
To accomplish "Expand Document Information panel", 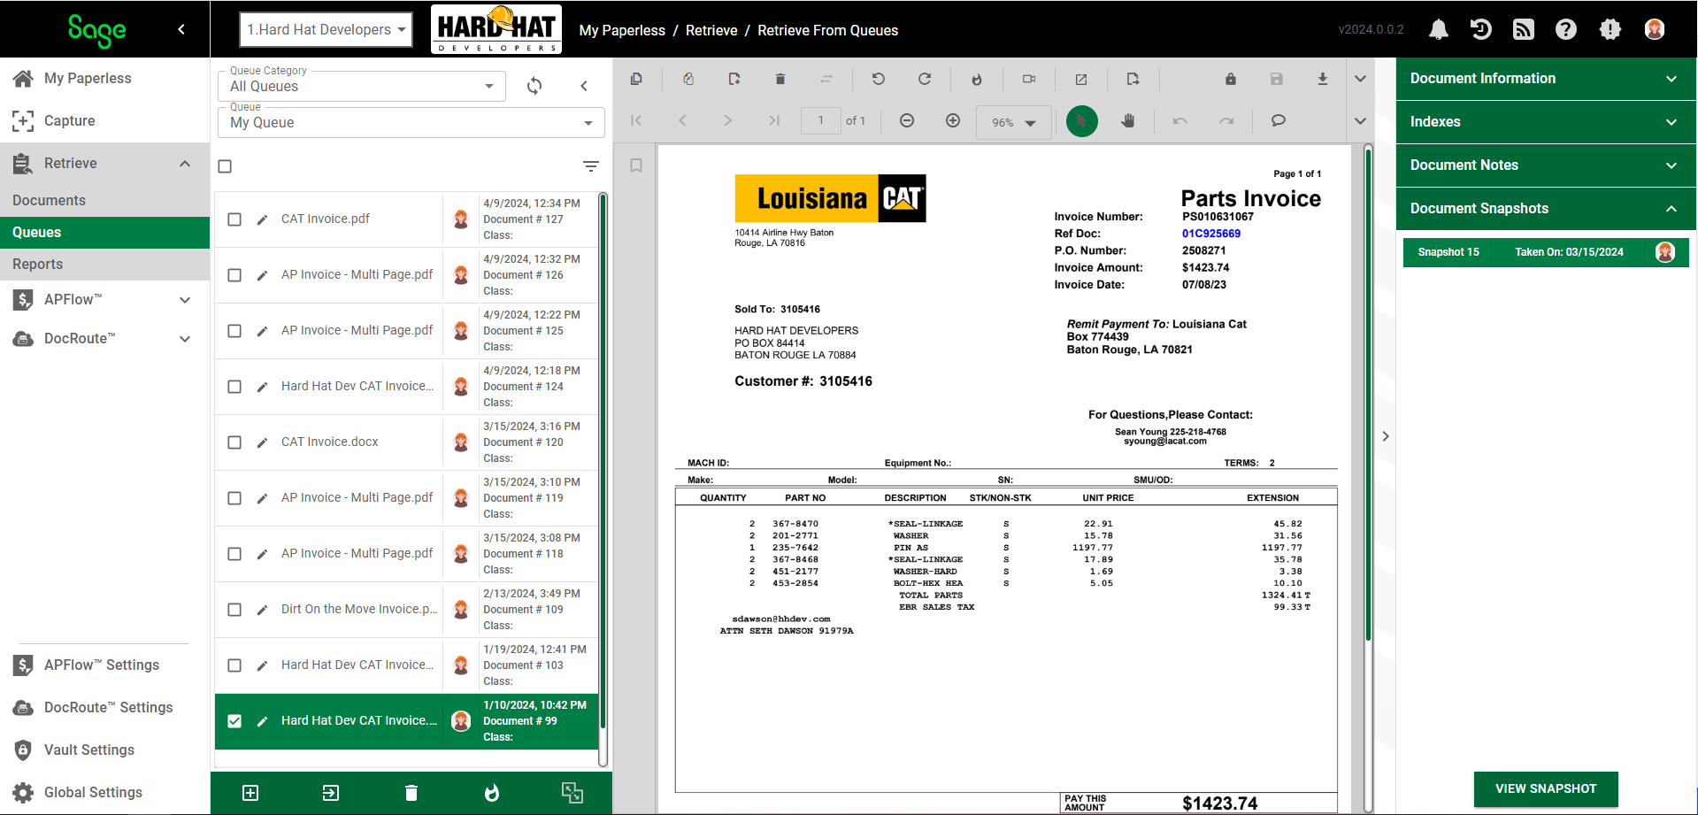I will point(1545,79).
